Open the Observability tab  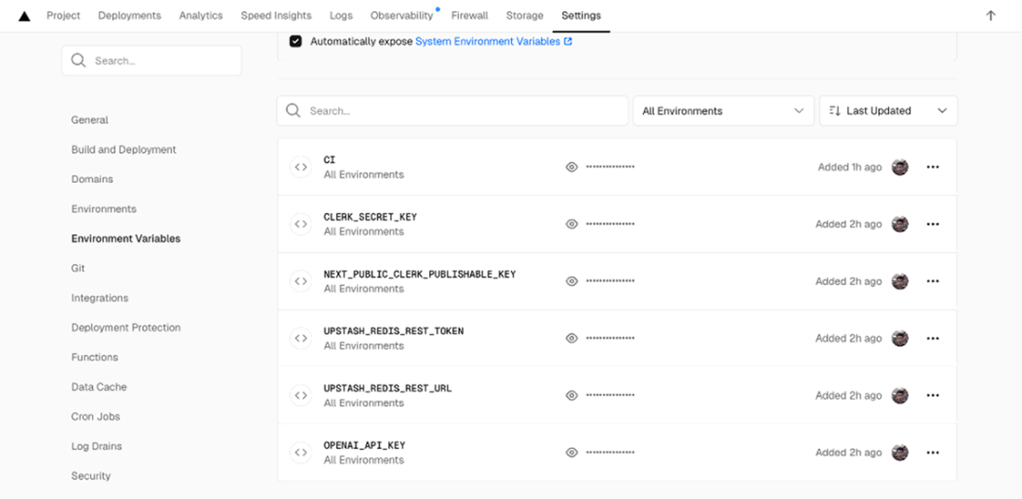point(401,16)
